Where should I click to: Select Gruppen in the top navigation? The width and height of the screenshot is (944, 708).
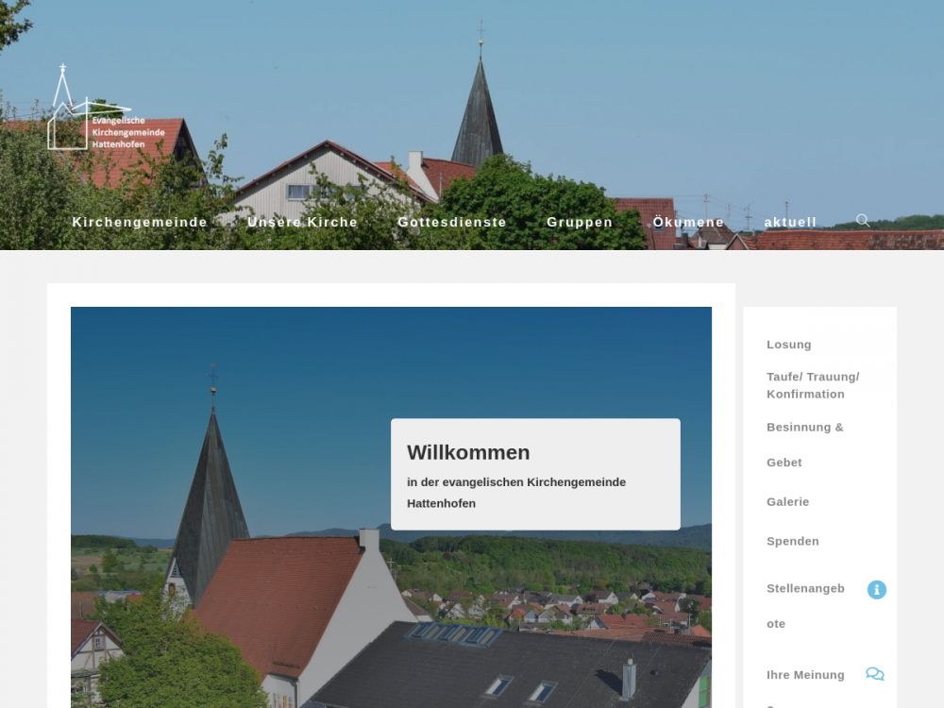580,223
